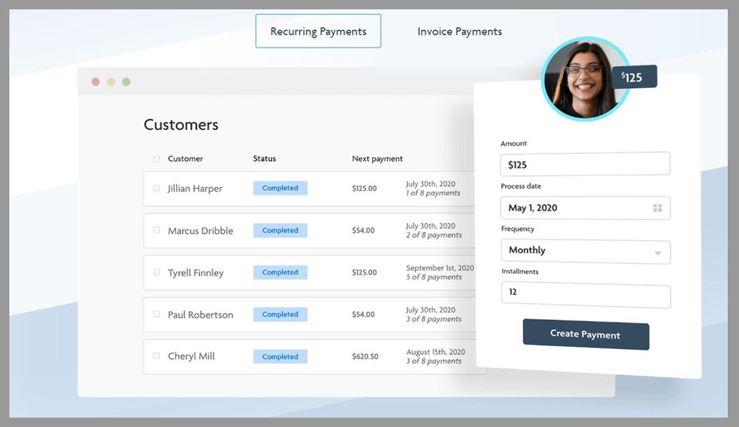The height and width of the screenshot is (427, 739).
Task: Click the Process date field May 1, 2020
Action: tap(585, 208)
